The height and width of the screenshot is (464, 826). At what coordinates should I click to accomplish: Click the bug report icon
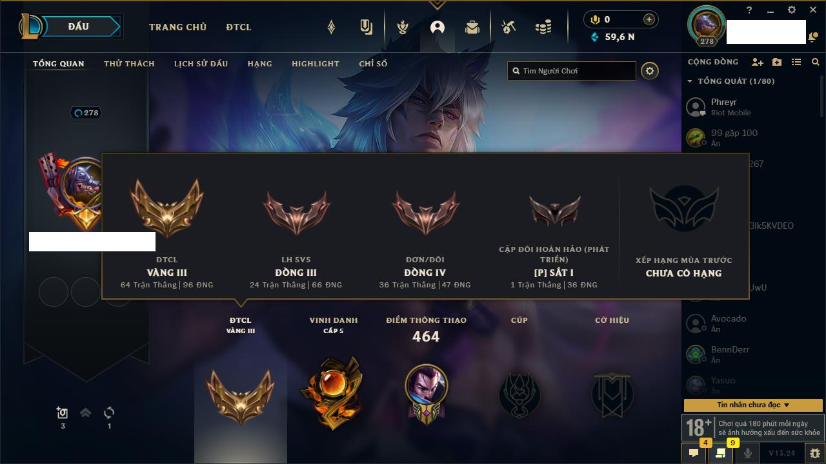click(x=814, y=453)
